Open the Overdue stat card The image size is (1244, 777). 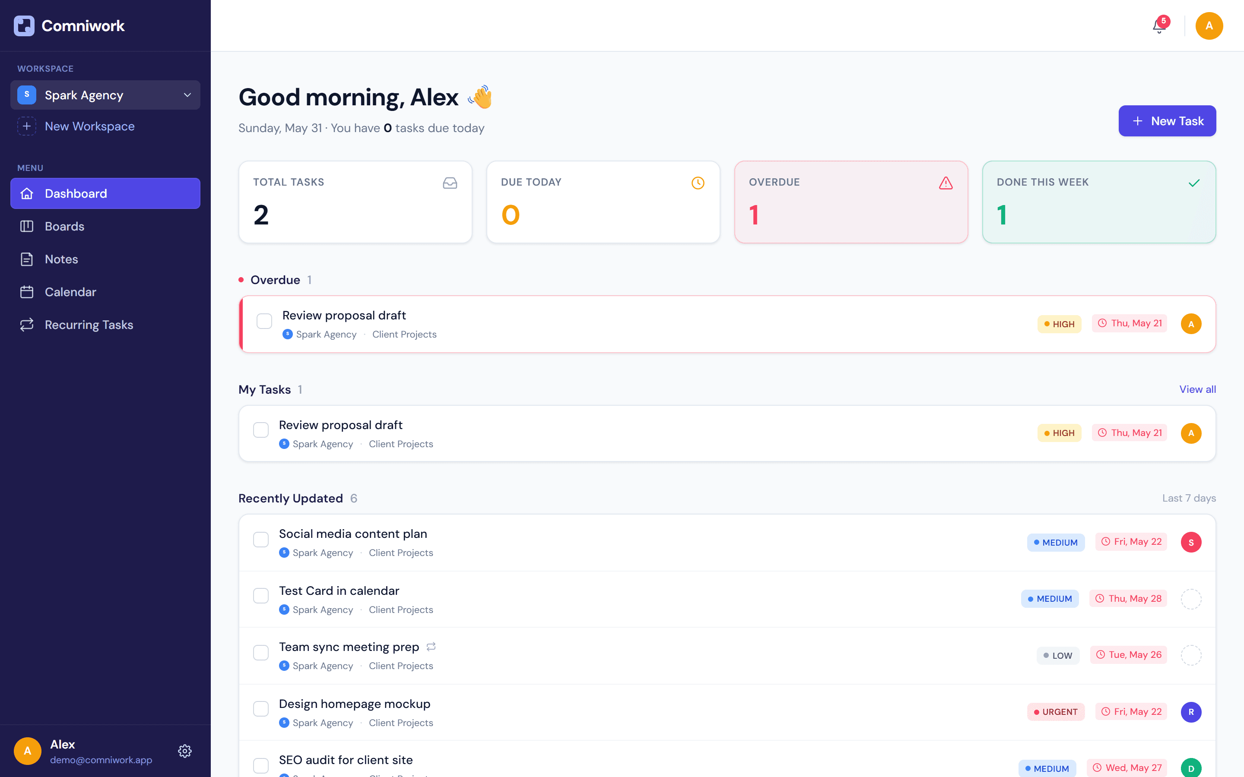click(x=851, y=202)
